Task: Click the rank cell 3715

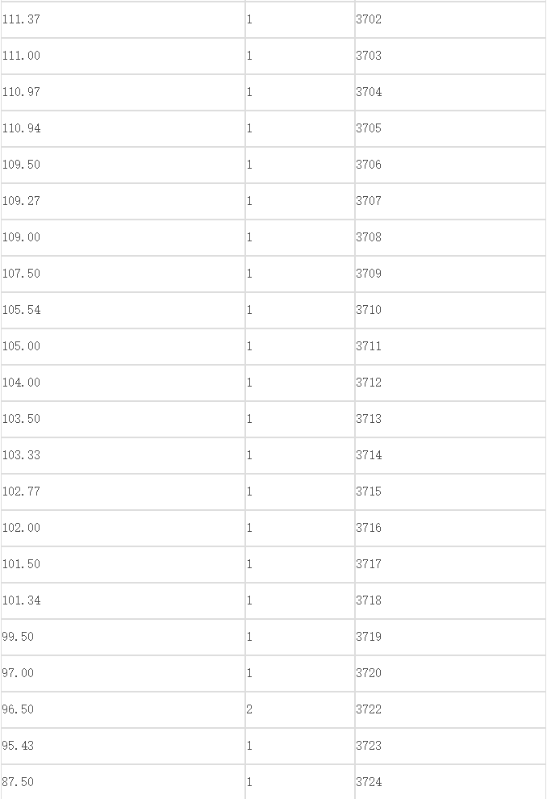Action: tap(450, 492)
